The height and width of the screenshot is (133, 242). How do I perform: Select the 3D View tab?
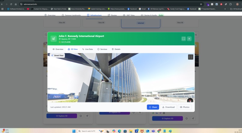click(73, 49)
